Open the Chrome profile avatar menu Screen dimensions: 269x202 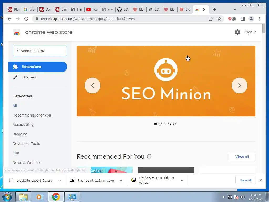coord(251,19)
